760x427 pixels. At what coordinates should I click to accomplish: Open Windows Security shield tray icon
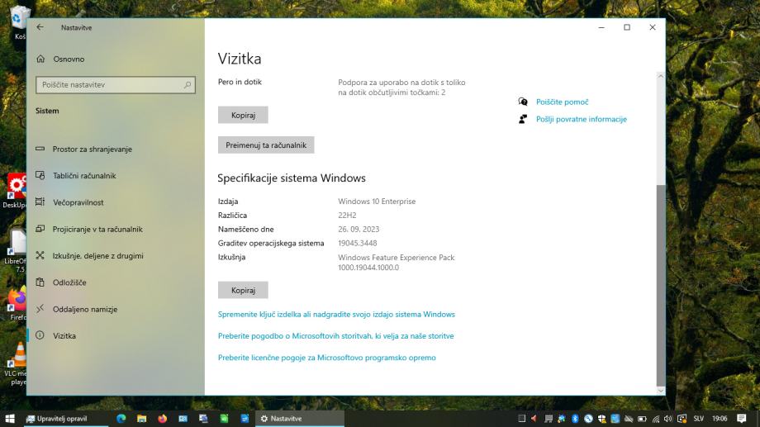(x=602, y=418)
